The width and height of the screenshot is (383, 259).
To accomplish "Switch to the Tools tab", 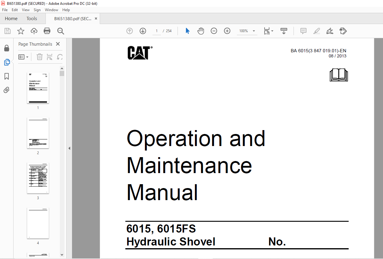I will coord(32,19).
